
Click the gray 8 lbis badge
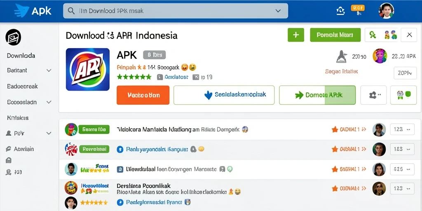tap(155, 55)
